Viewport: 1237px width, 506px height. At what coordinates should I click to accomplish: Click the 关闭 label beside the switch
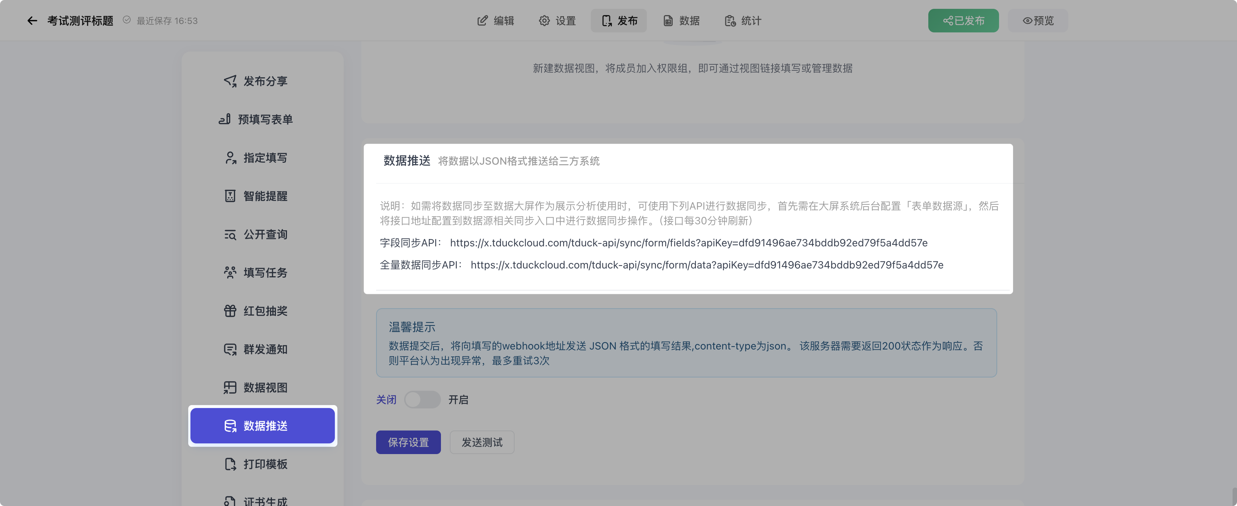[386, 400]
